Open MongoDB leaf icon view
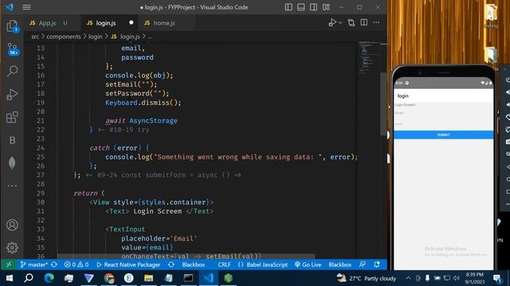The height and width of the screenshot is (286, 510). [x=13, y=163]
